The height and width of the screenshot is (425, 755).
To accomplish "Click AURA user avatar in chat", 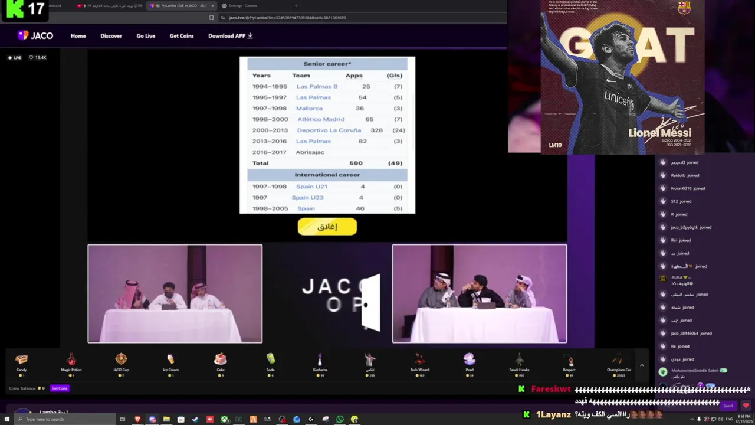I will 663,278.
